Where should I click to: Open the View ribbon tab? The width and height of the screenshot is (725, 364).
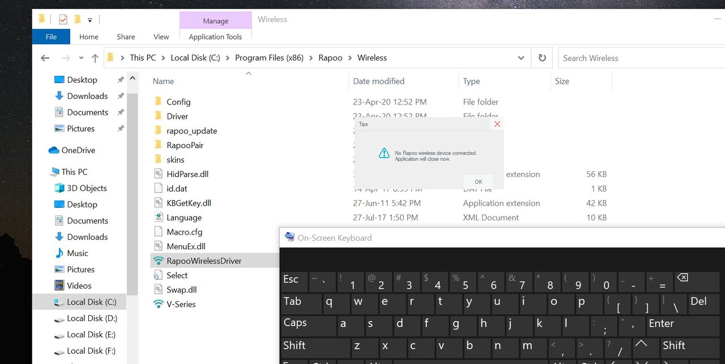pyautogui.click(x=161, y=37)
